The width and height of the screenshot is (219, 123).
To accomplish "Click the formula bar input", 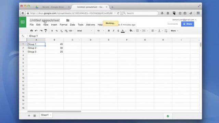I will (x=115, y=36).
